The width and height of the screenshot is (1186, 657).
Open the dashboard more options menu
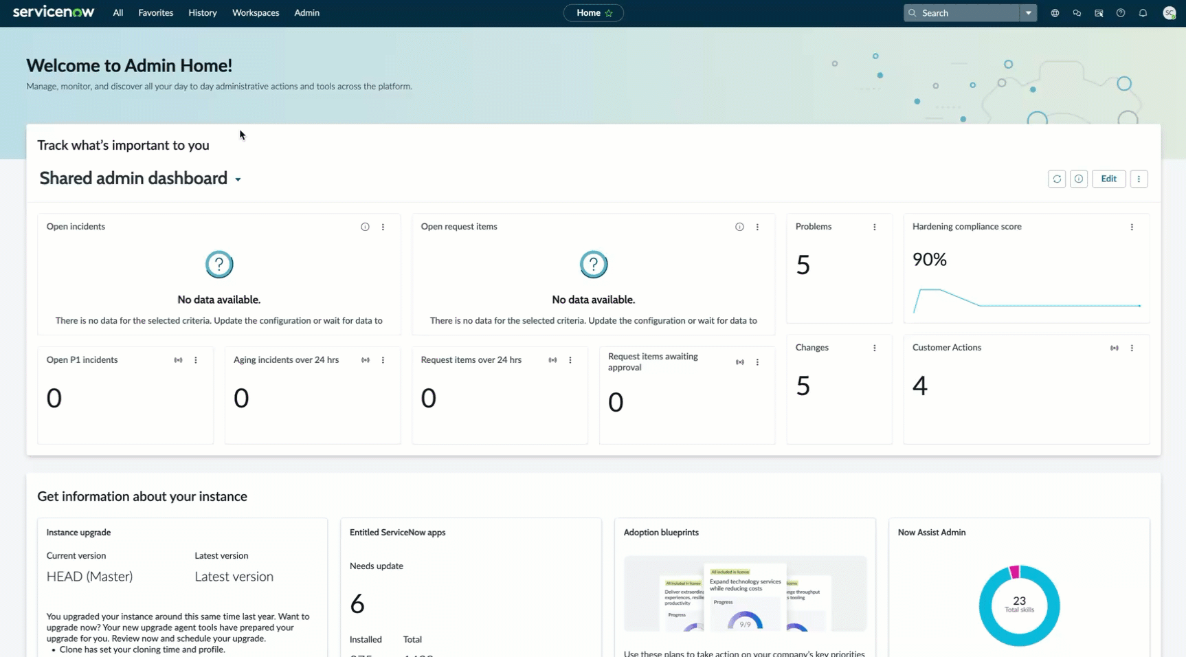pyautogui.click(x=1139, y=179)
